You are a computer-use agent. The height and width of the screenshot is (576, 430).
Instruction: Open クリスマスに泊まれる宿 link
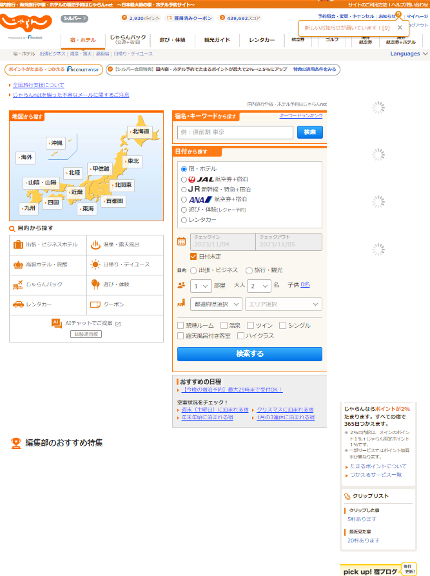[286, 410]
